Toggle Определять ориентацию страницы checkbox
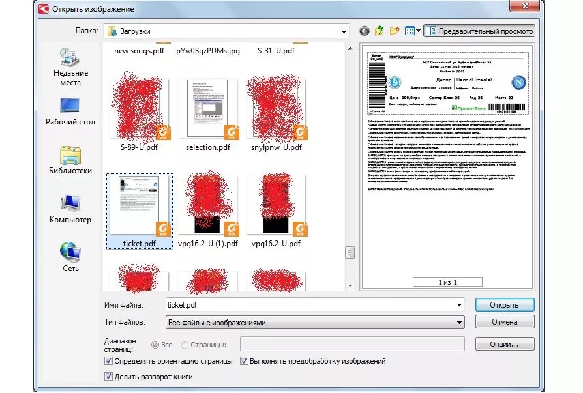Image resolution: width=583 pixels, height=393 pixels. click(x=108, y=360)
